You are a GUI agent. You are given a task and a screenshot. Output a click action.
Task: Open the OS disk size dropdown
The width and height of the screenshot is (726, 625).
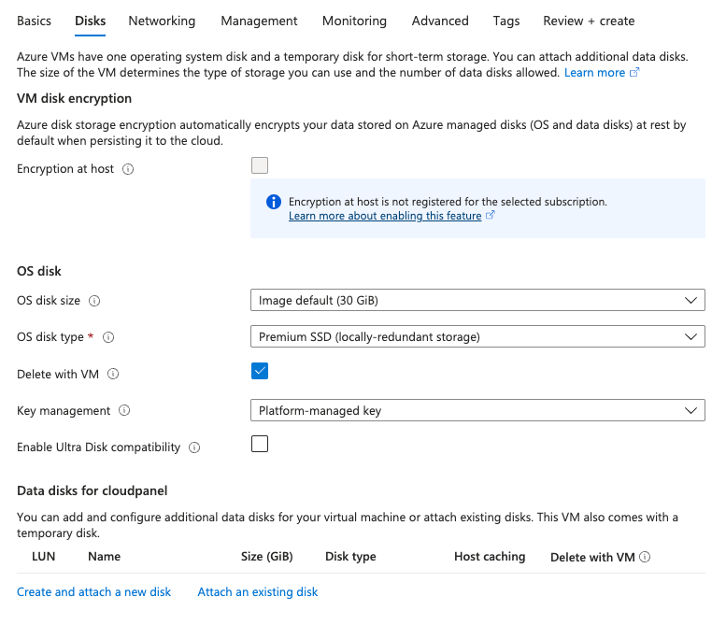477,300
